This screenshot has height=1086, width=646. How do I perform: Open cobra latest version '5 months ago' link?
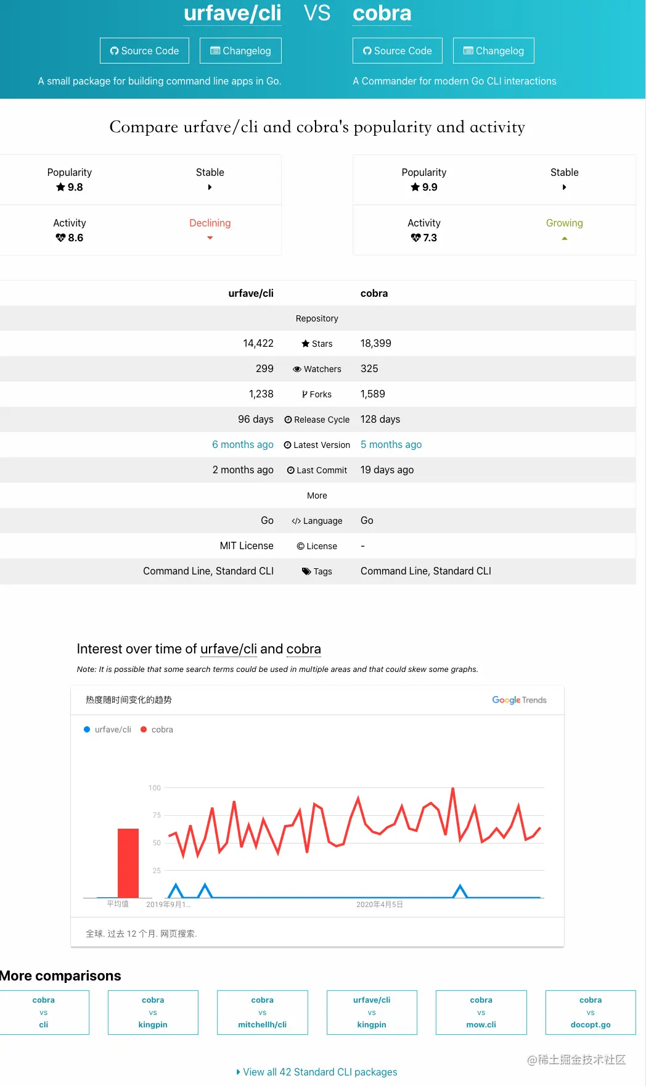tap(391, 444)
